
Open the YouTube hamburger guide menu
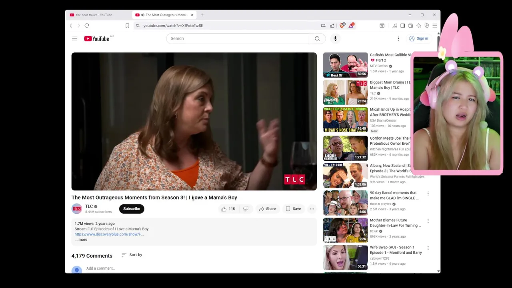click(x=74, y=38)
